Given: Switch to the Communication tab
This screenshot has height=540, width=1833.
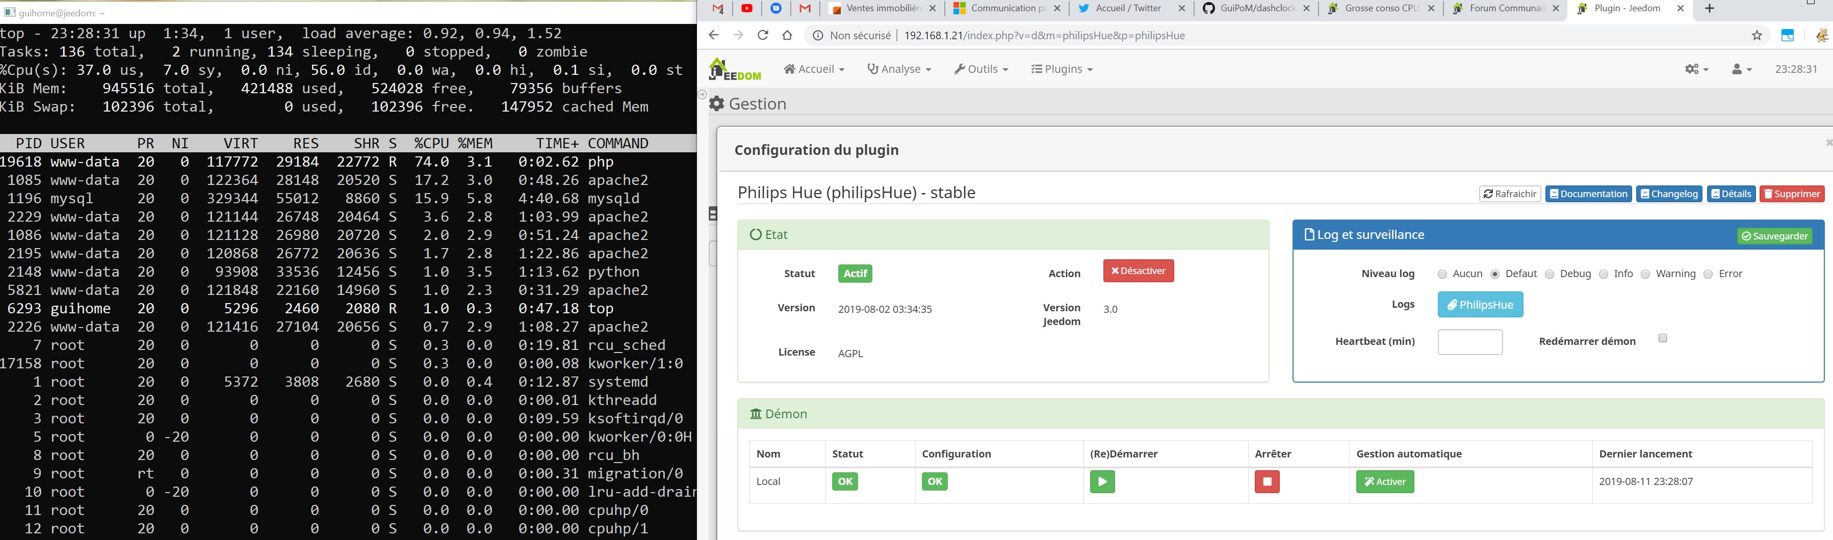Looking at the screenshot, I should [x=1007, y=9].
